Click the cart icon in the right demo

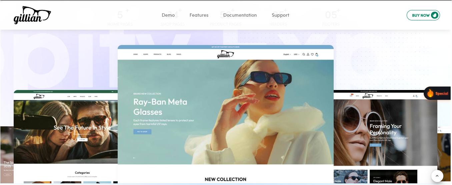[417, 96]
